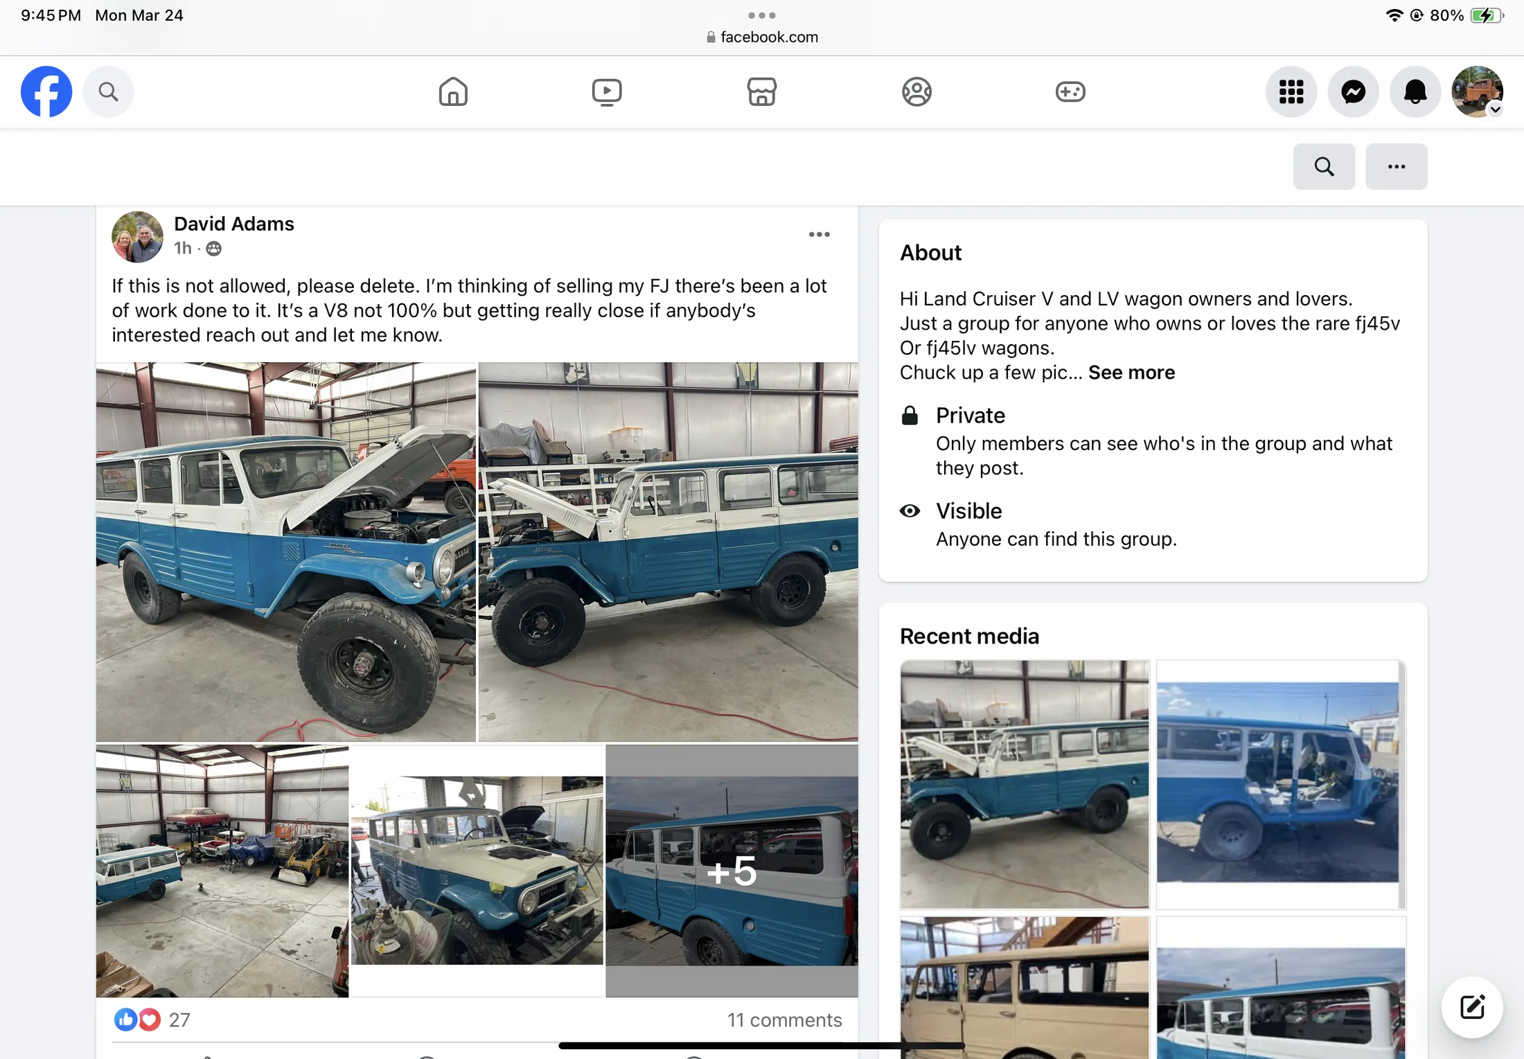Click the floating compose new message icon
1524x1059 pixels.
tap(1472, 1007)
